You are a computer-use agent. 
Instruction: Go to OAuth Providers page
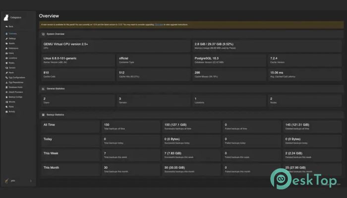click(x=16, y=92)
